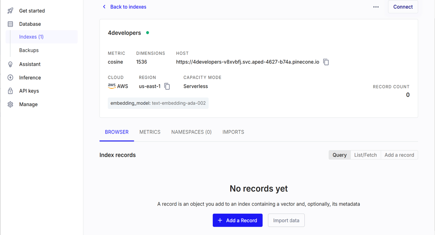Select the Add a record mode toggle
This screenshot has height=235, width=435.
399,155
